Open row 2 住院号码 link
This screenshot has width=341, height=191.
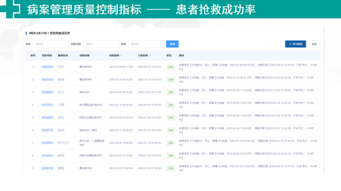(x=47, y=80)
